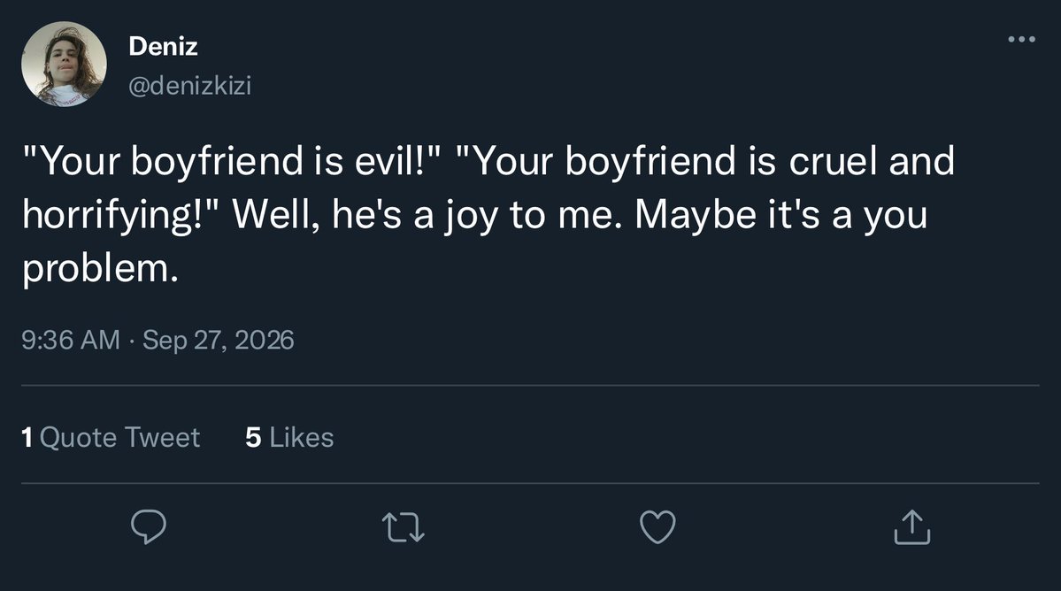Click the word Likes

[x=302, y=438]
